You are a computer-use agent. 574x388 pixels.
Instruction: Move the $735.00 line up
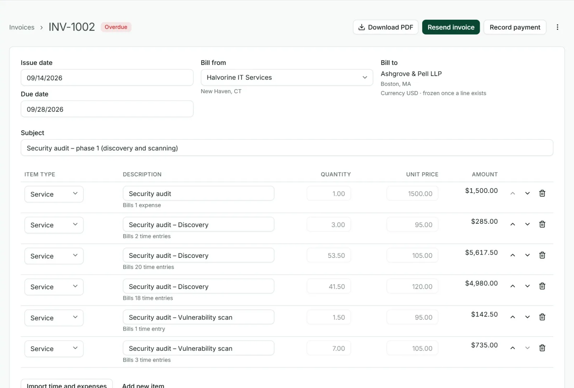[513, 348]
